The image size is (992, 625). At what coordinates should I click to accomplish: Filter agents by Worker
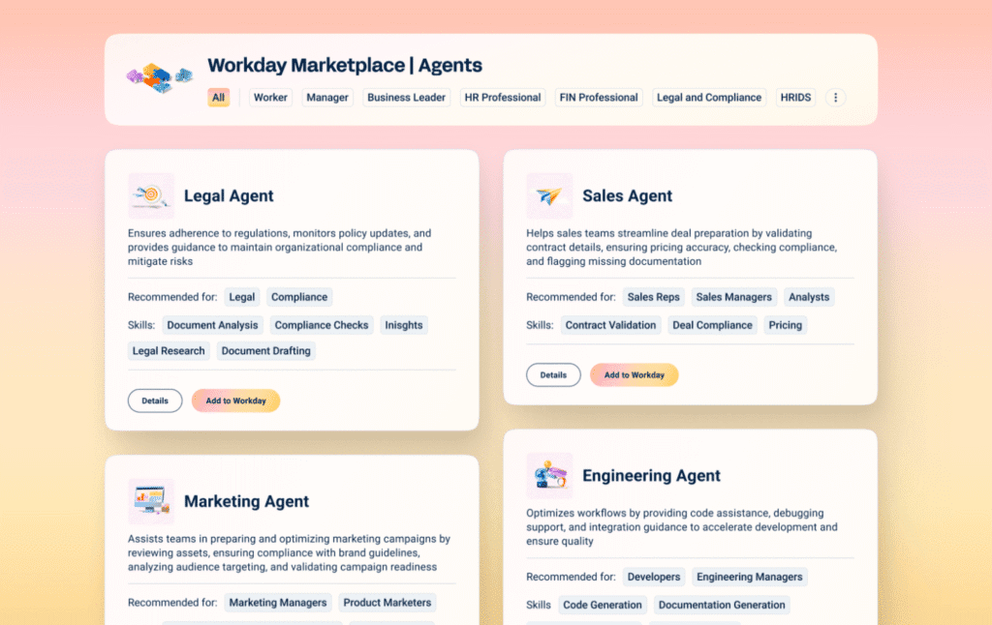[x=270, y=98]
